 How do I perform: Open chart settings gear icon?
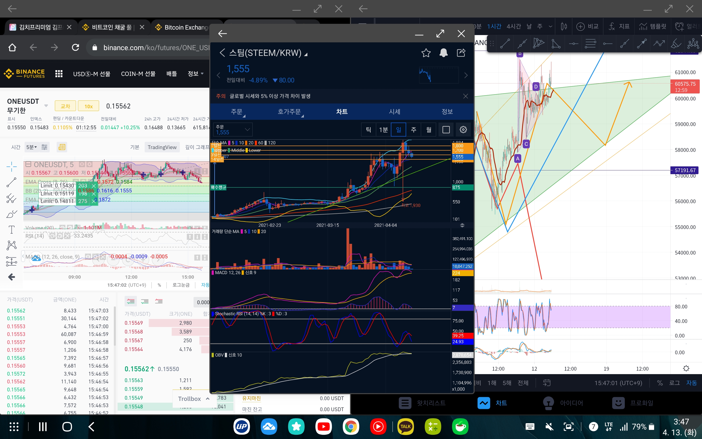click(463, 130)
